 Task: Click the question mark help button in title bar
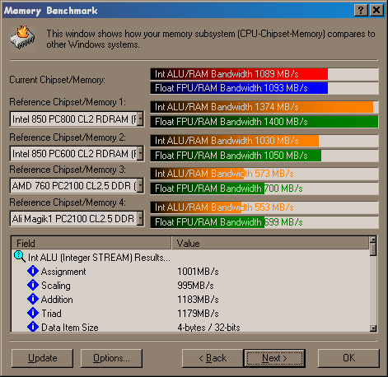click(361, 11)
